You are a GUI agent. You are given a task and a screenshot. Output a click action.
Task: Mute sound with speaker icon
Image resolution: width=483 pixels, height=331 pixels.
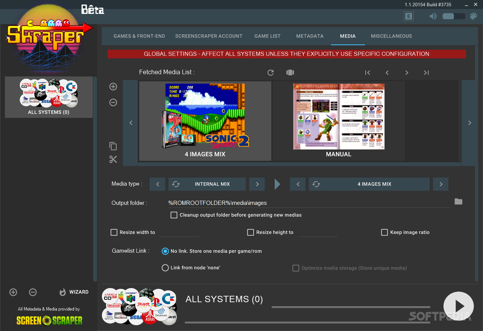pyautogui.click(x=433, y=16)
